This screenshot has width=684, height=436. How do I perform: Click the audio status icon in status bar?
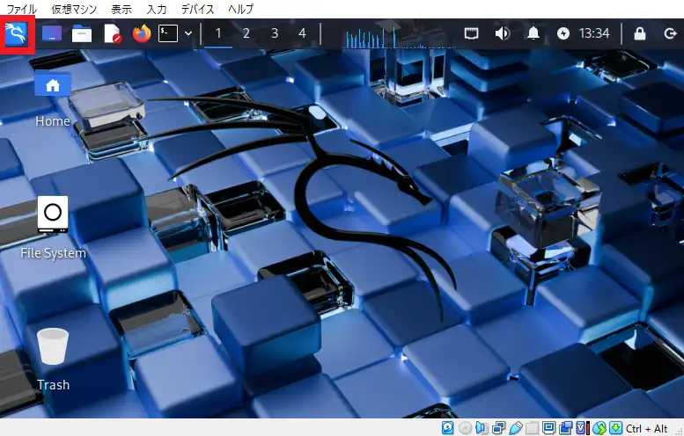tap(482, 428)
